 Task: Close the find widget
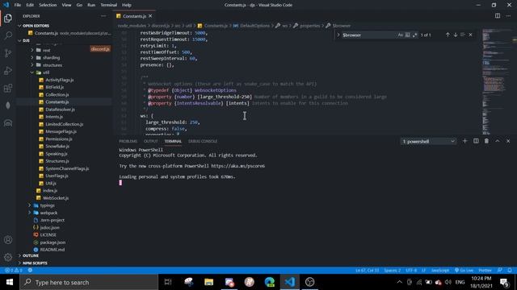pyautogui.click(x=470, y=35)
